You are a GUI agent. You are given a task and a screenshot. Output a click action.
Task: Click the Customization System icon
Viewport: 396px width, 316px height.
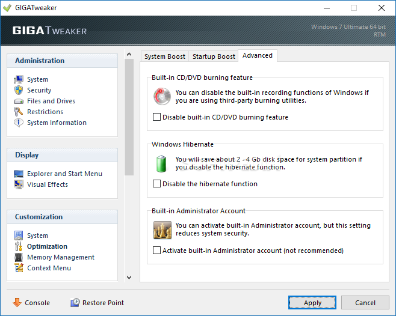19,235
